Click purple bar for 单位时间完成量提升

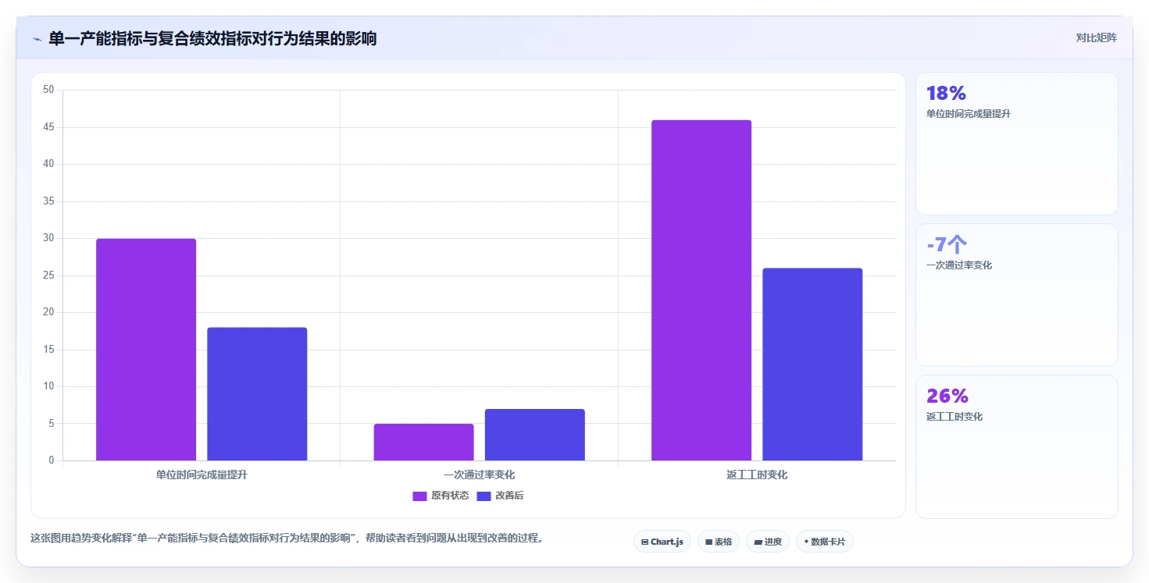pyautogui.click(x=146, y=350)
